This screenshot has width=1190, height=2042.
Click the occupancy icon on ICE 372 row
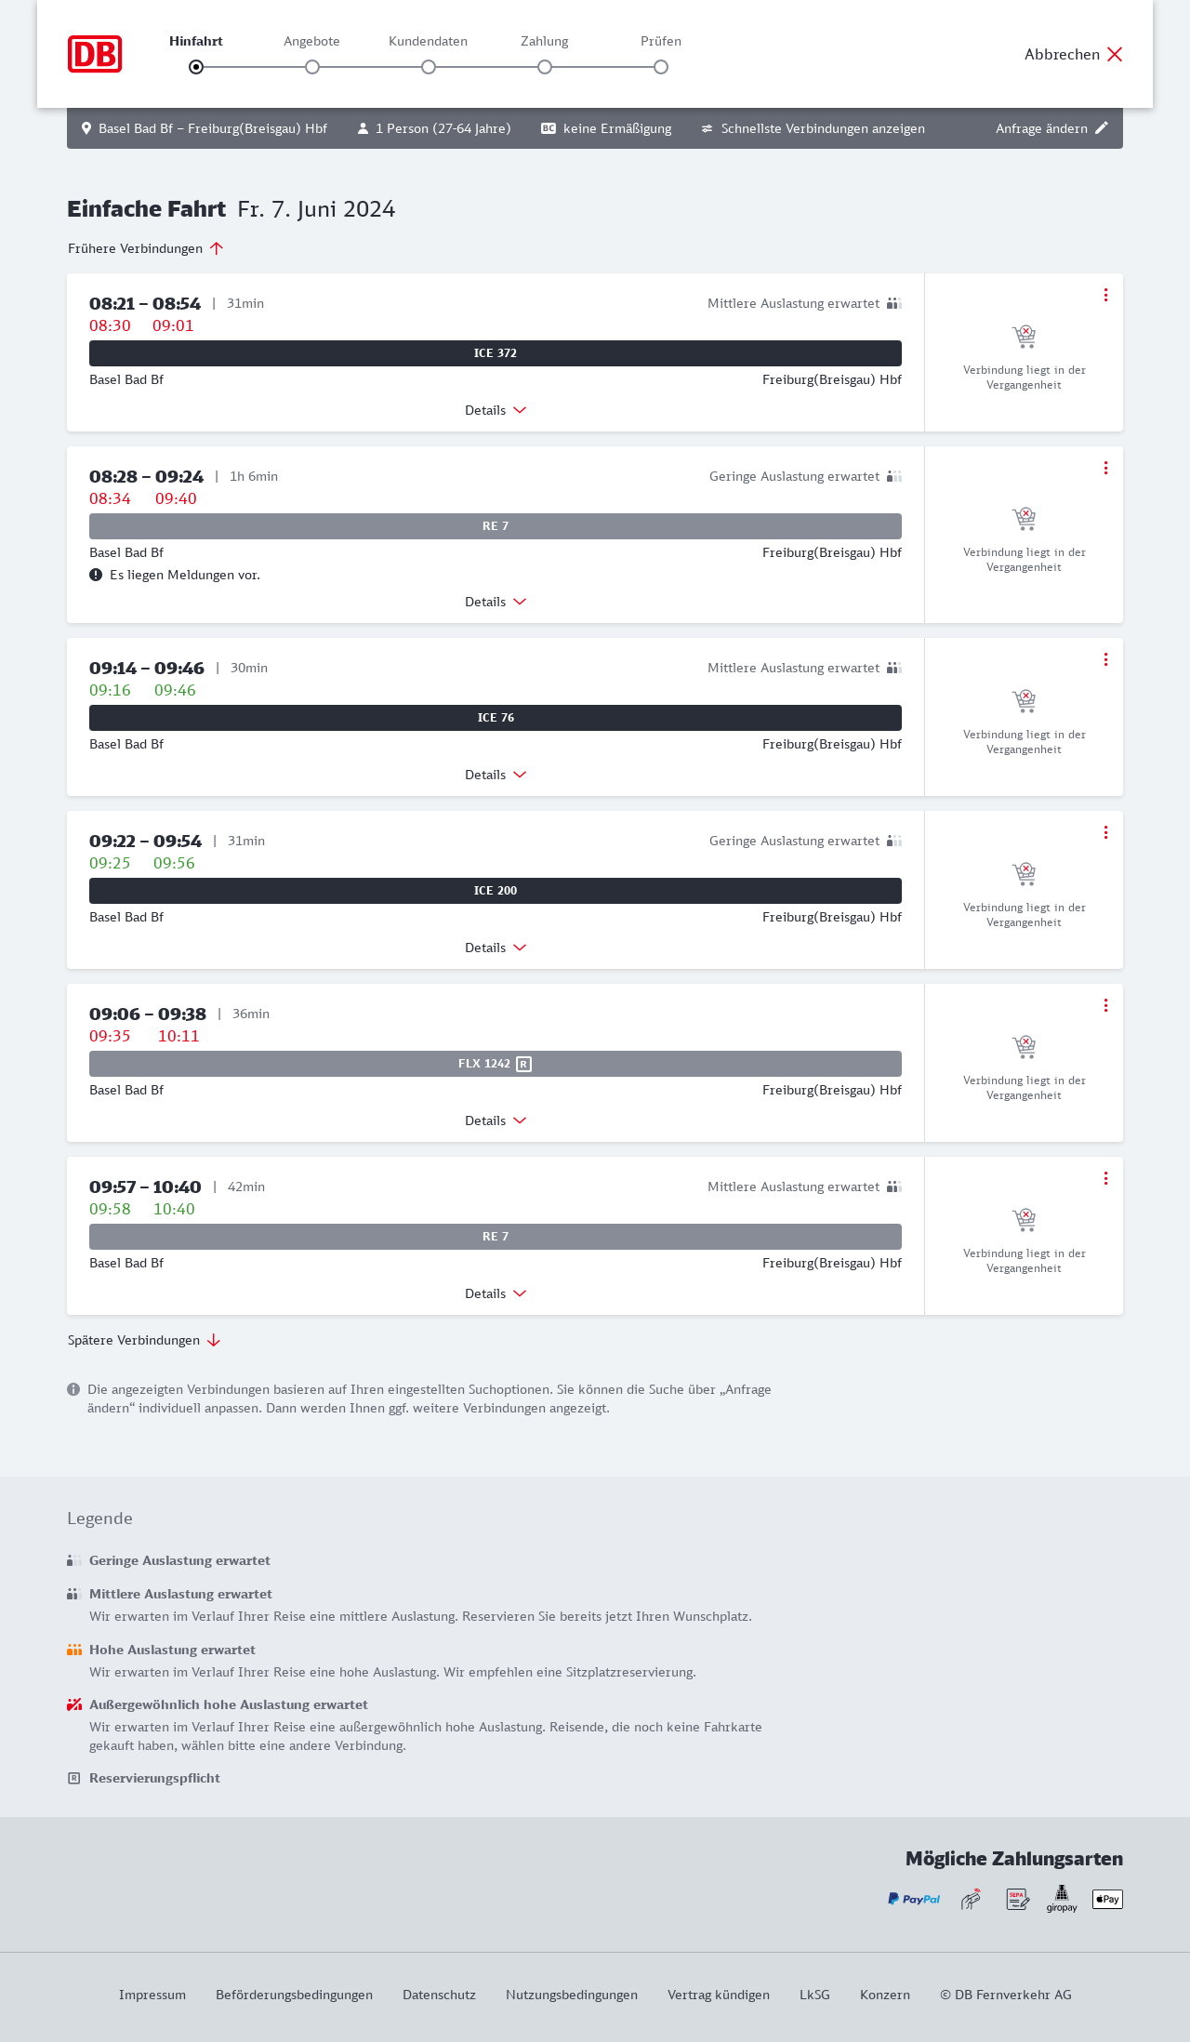(894, 303)
